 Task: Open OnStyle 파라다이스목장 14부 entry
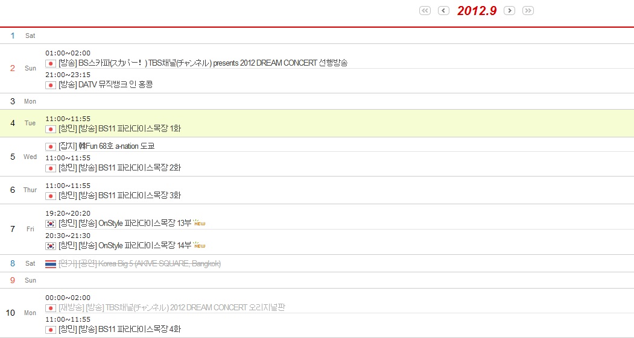[125, 246]
